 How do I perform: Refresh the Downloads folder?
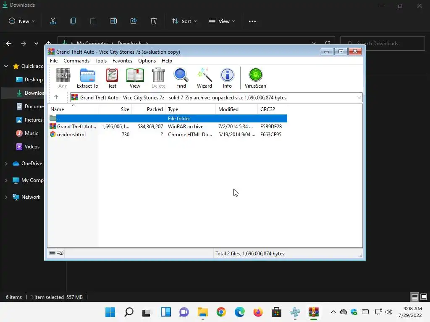click(328, 43)
